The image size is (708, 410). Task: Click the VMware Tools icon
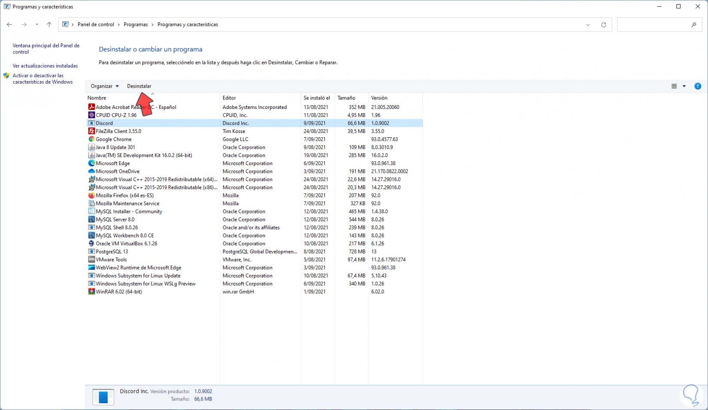pos(91,259)
